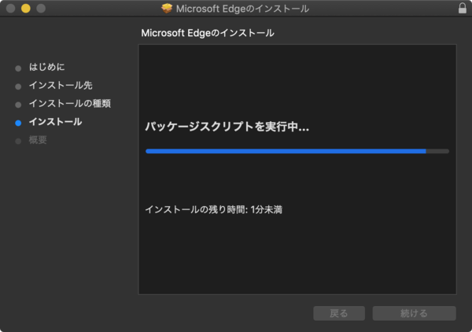Click the 続ける continue button
This screenshot has height=332, width=472.
[x=415, y=313]
